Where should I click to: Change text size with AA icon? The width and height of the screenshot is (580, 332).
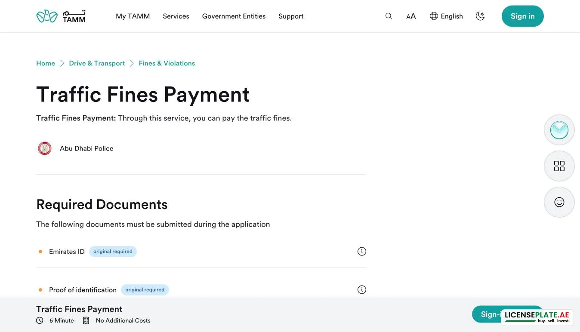click(x=411, y=16)
